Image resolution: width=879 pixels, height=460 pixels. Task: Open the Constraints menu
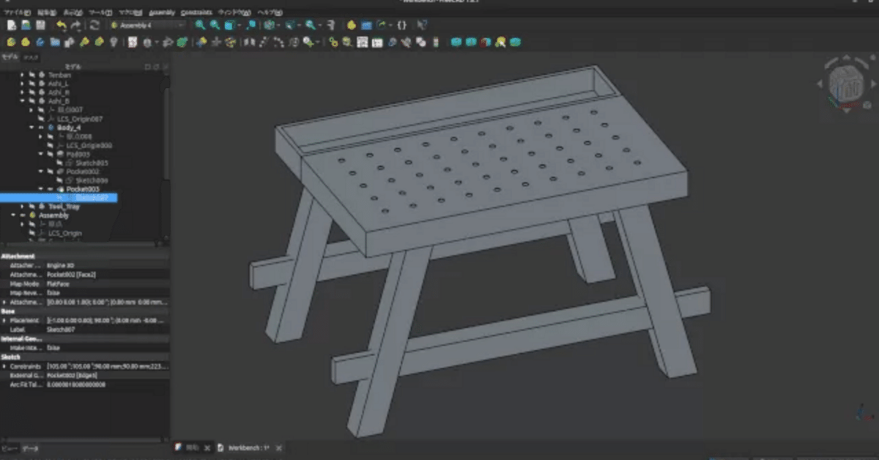pyautogui.click(x=196, y=13)
